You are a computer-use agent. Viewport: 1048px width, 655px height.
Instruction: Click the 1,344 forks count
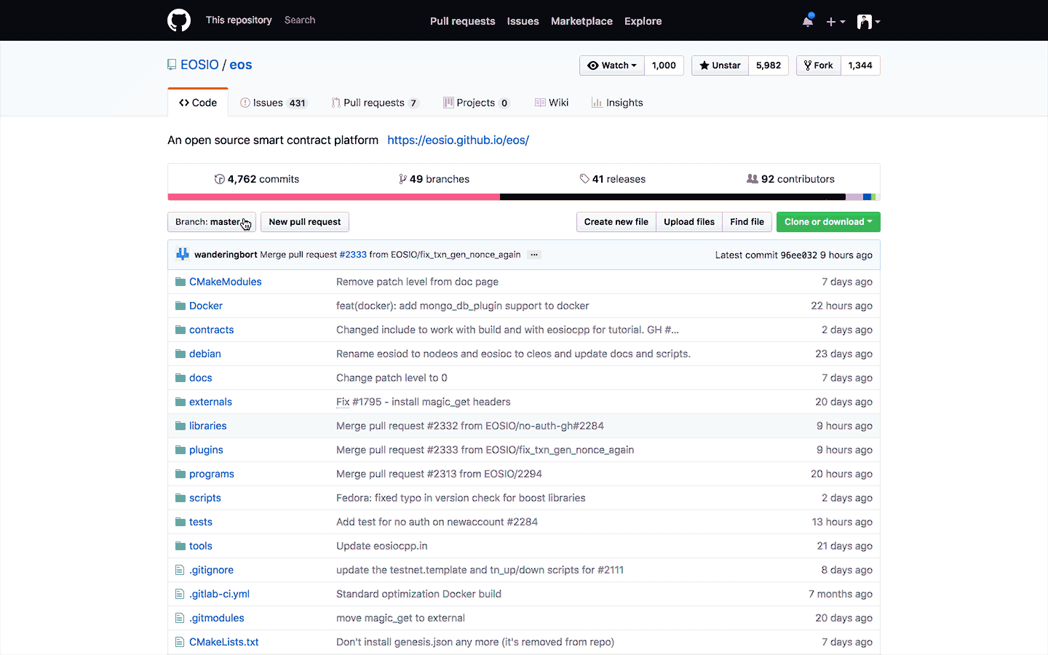860,65
